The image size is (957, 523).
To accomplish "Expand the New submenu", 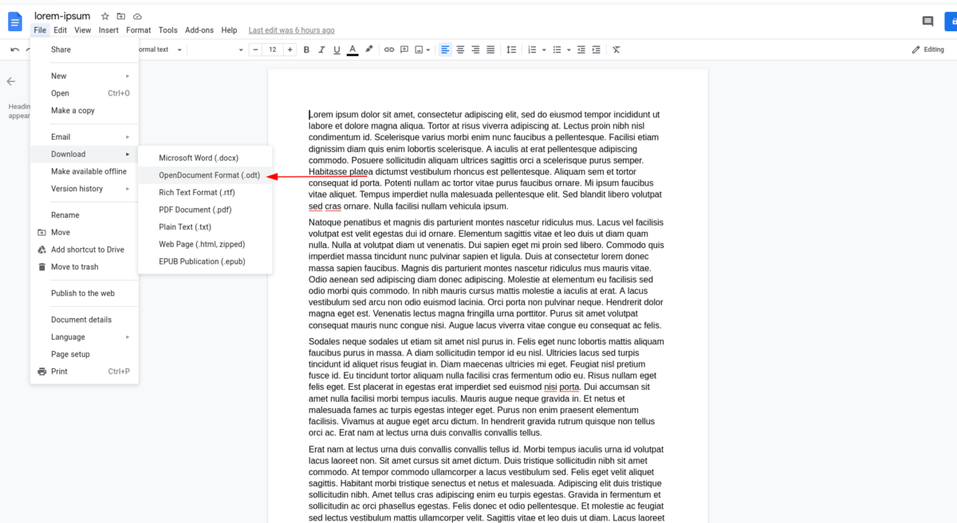I will pos(85,76).
